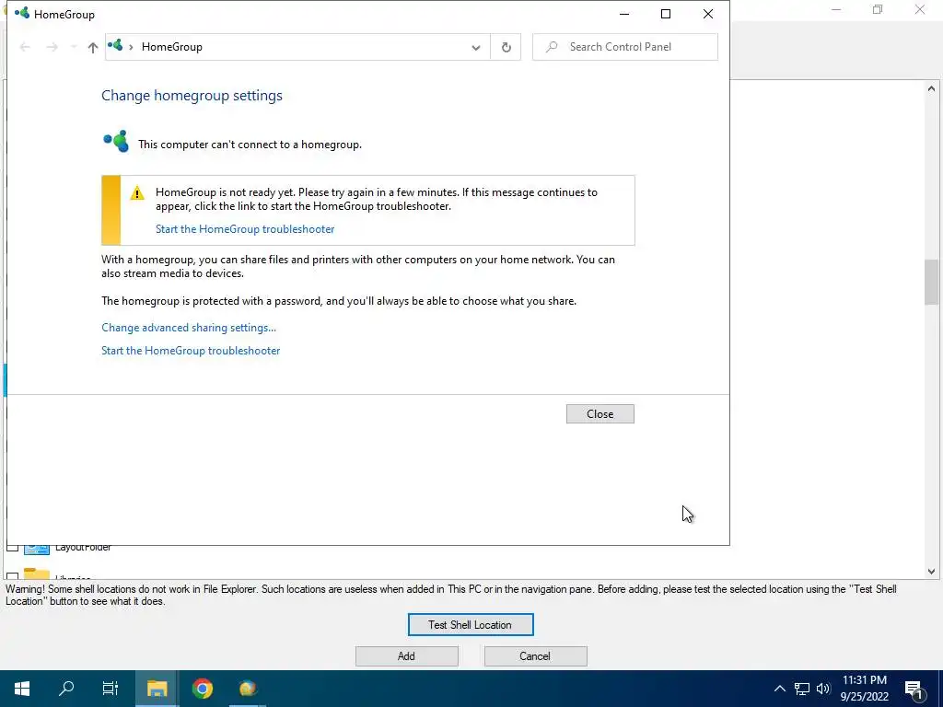
Task: Check the LayoutFolder checkbox
Action: point(12,548)
